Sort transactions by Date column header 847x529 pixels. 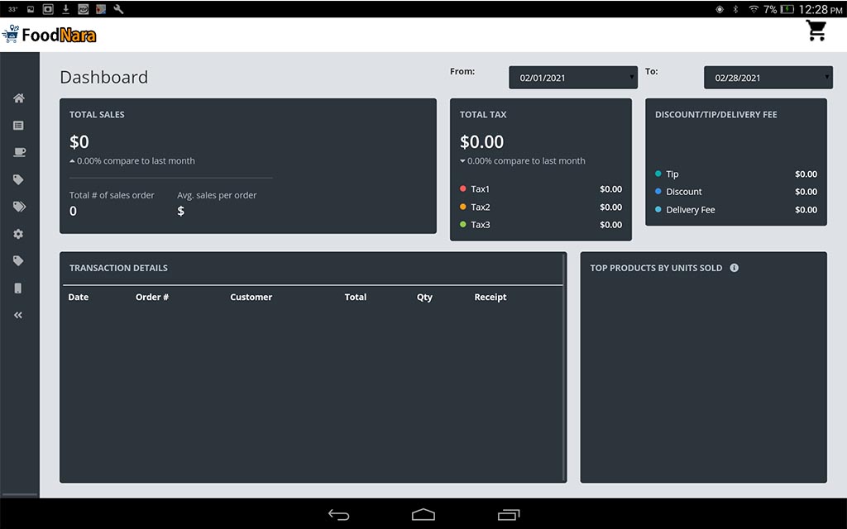tap(79, 297)
